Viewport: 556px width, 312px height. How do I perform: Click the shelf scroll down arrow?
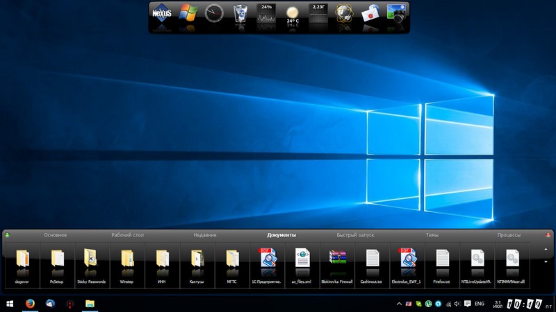pos(546,262)
